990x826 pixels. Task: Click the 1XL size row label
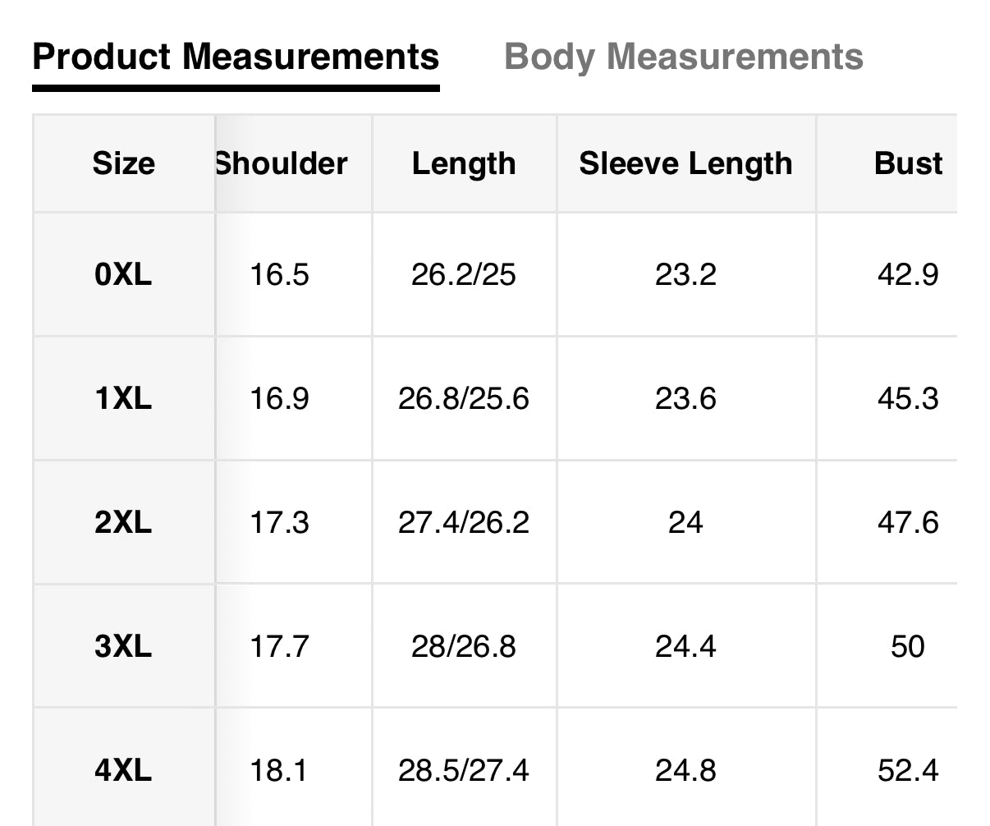tap(123, 399)
